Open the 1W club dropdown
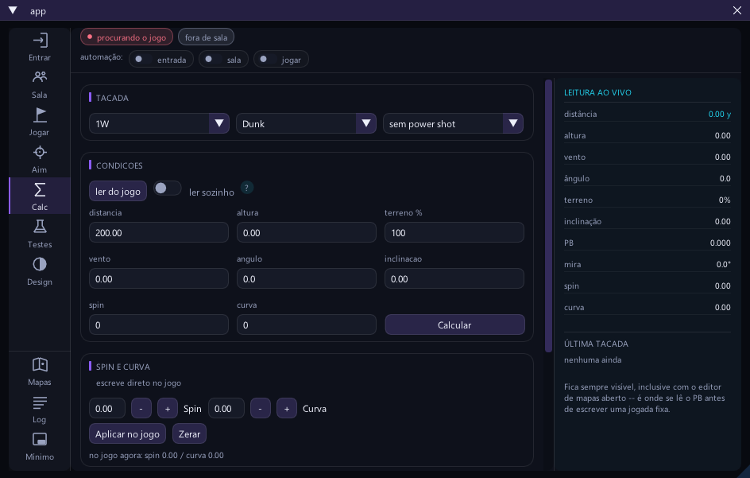 tap(159, 123)
